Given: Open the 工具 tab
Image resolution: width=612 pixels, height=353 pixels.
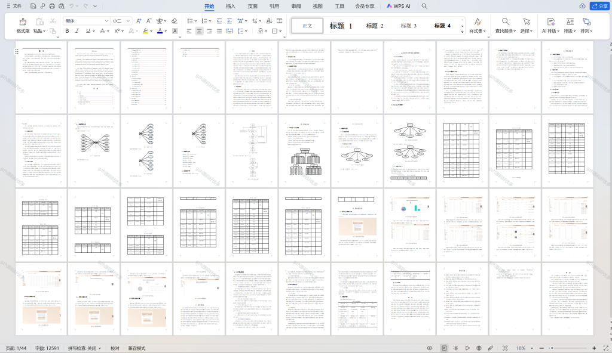Looking at the screenshot, I should (339, 6).
